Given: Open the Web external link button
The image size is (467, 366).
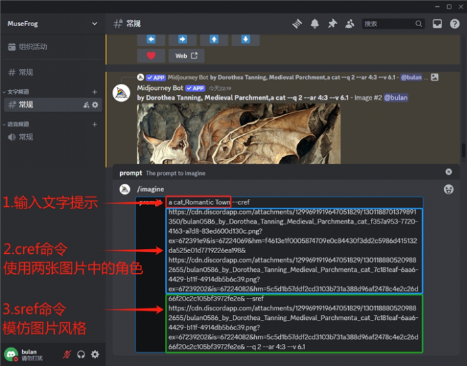Looking at the screenshot, I should point(186,56).
